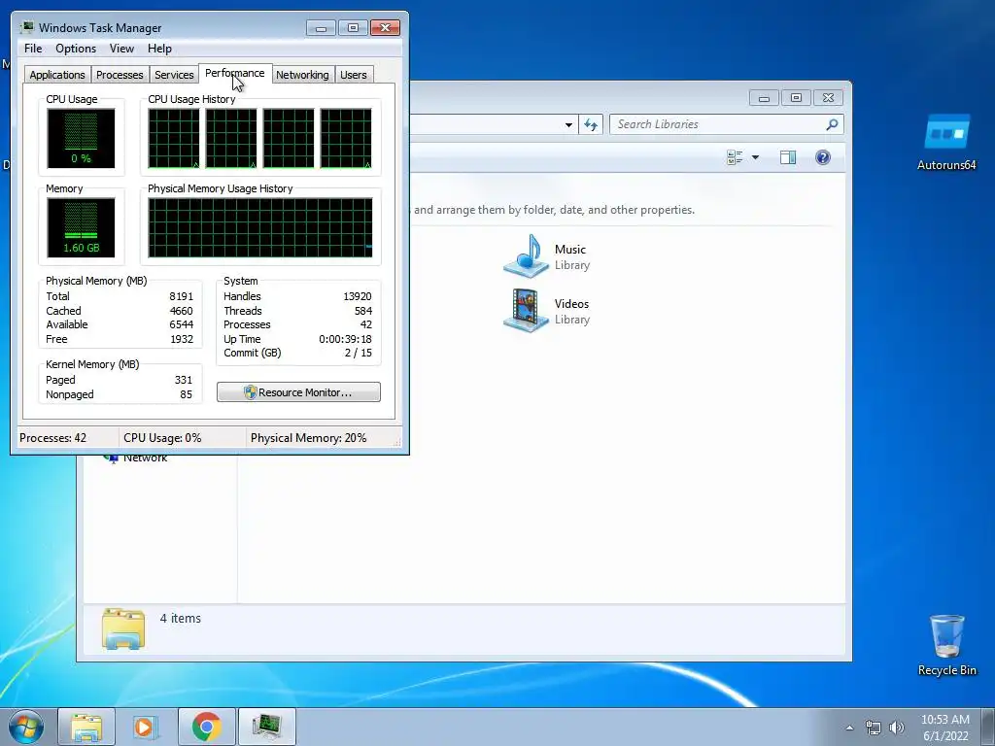Open Google Chrome from the taskbar
The height and width of the screenshot is (746, 995).
coord(206,727)
